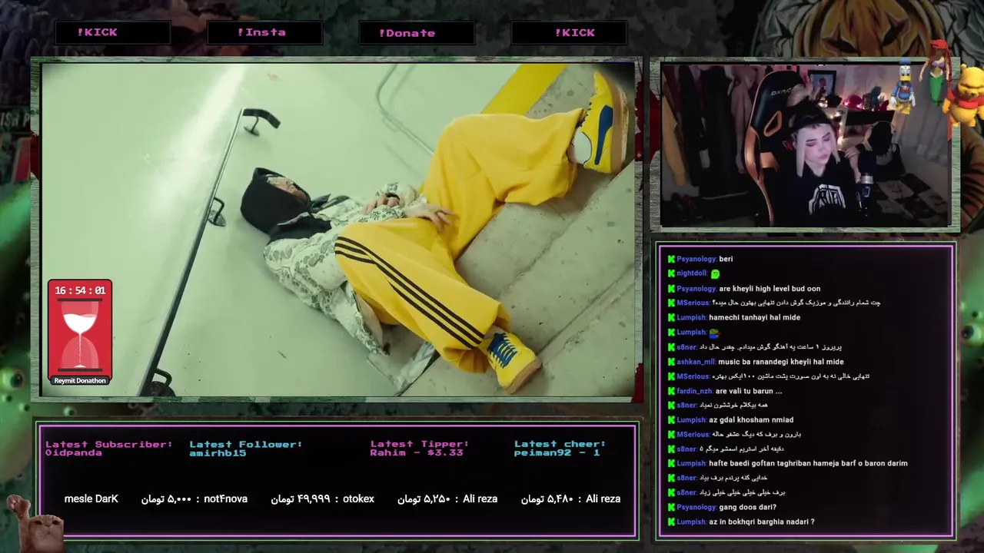Image resolution: width=984 pixels, height=553 pixels.
Task: Click the hourglass donathon timer icon
Action: 80,336
